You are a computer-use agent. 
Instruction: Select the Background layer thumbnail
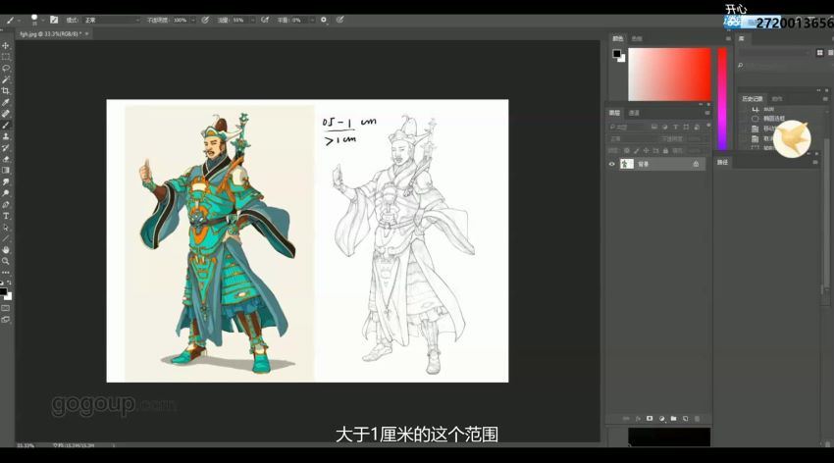click(x=627, y=164)
